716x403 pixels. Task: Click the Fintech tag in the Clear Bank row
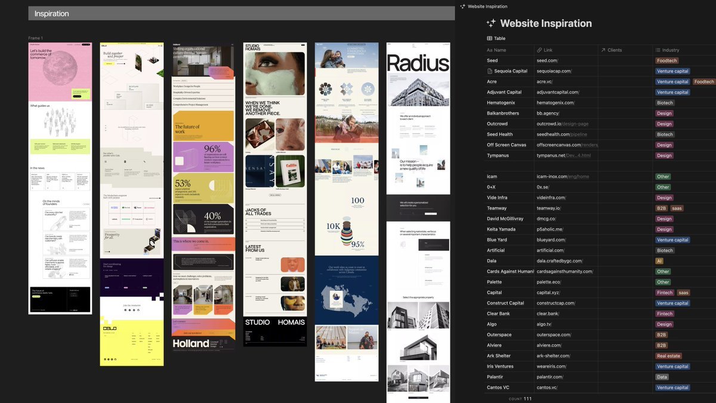click(x=665, y=313)
